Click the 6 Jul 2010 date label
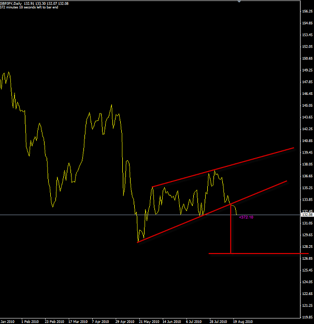Image resolution: width=314 pixels, height=324 pixels. point(194,321)
